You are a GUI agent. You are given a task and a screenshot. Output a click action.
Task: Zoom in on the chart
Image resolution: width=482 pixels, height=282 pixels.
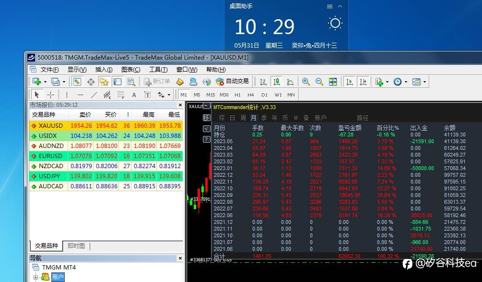pyautogui.click(x=306, y=82)
